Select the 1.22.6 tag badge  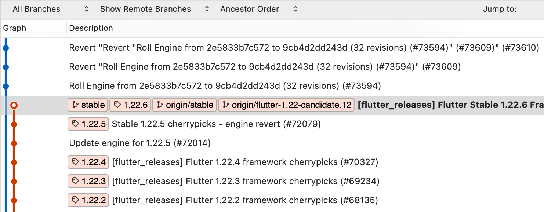coord(130,105)
